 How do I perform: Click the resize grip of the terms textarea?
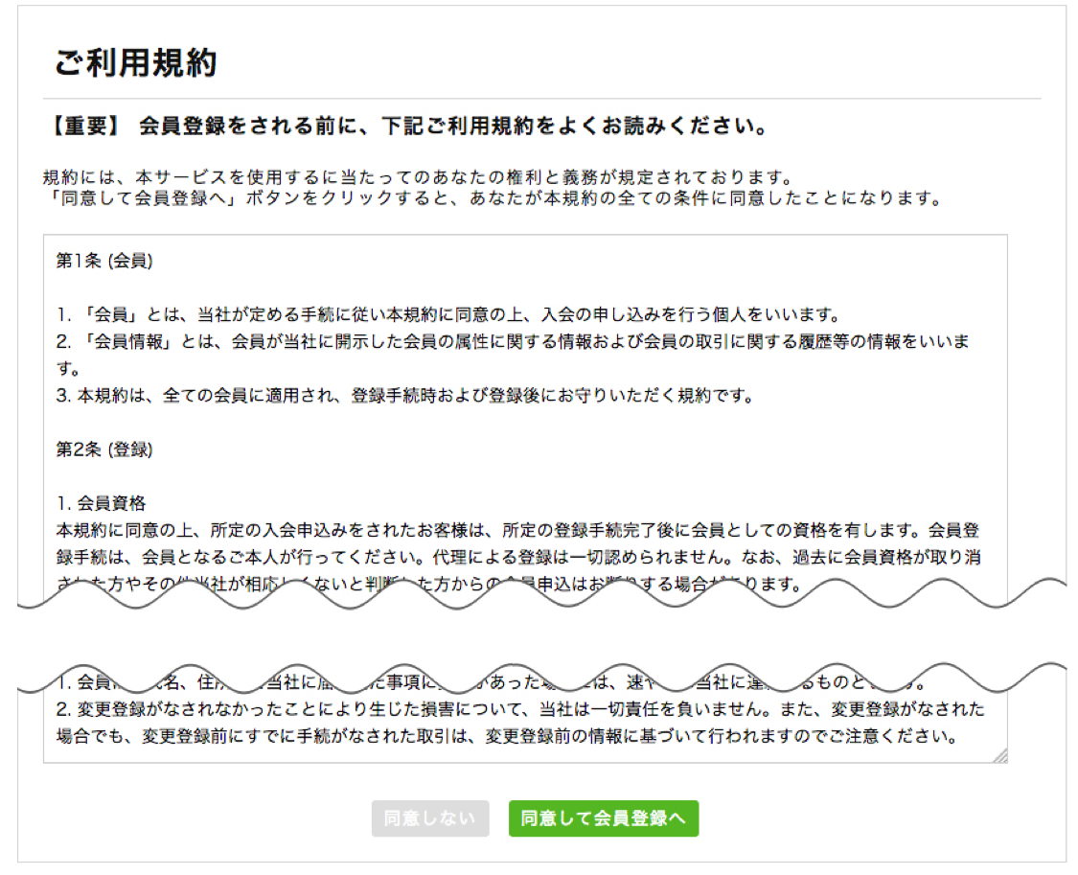pyautogui.click(x=1001, y=756)
